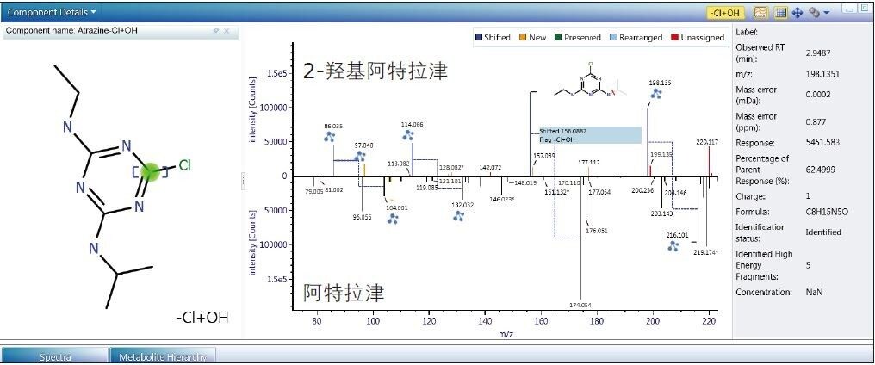Image resolution: width=875 pixels, height=365 pixels.
Task: Click the 113.082 peak label
Action: coord(398,164)
